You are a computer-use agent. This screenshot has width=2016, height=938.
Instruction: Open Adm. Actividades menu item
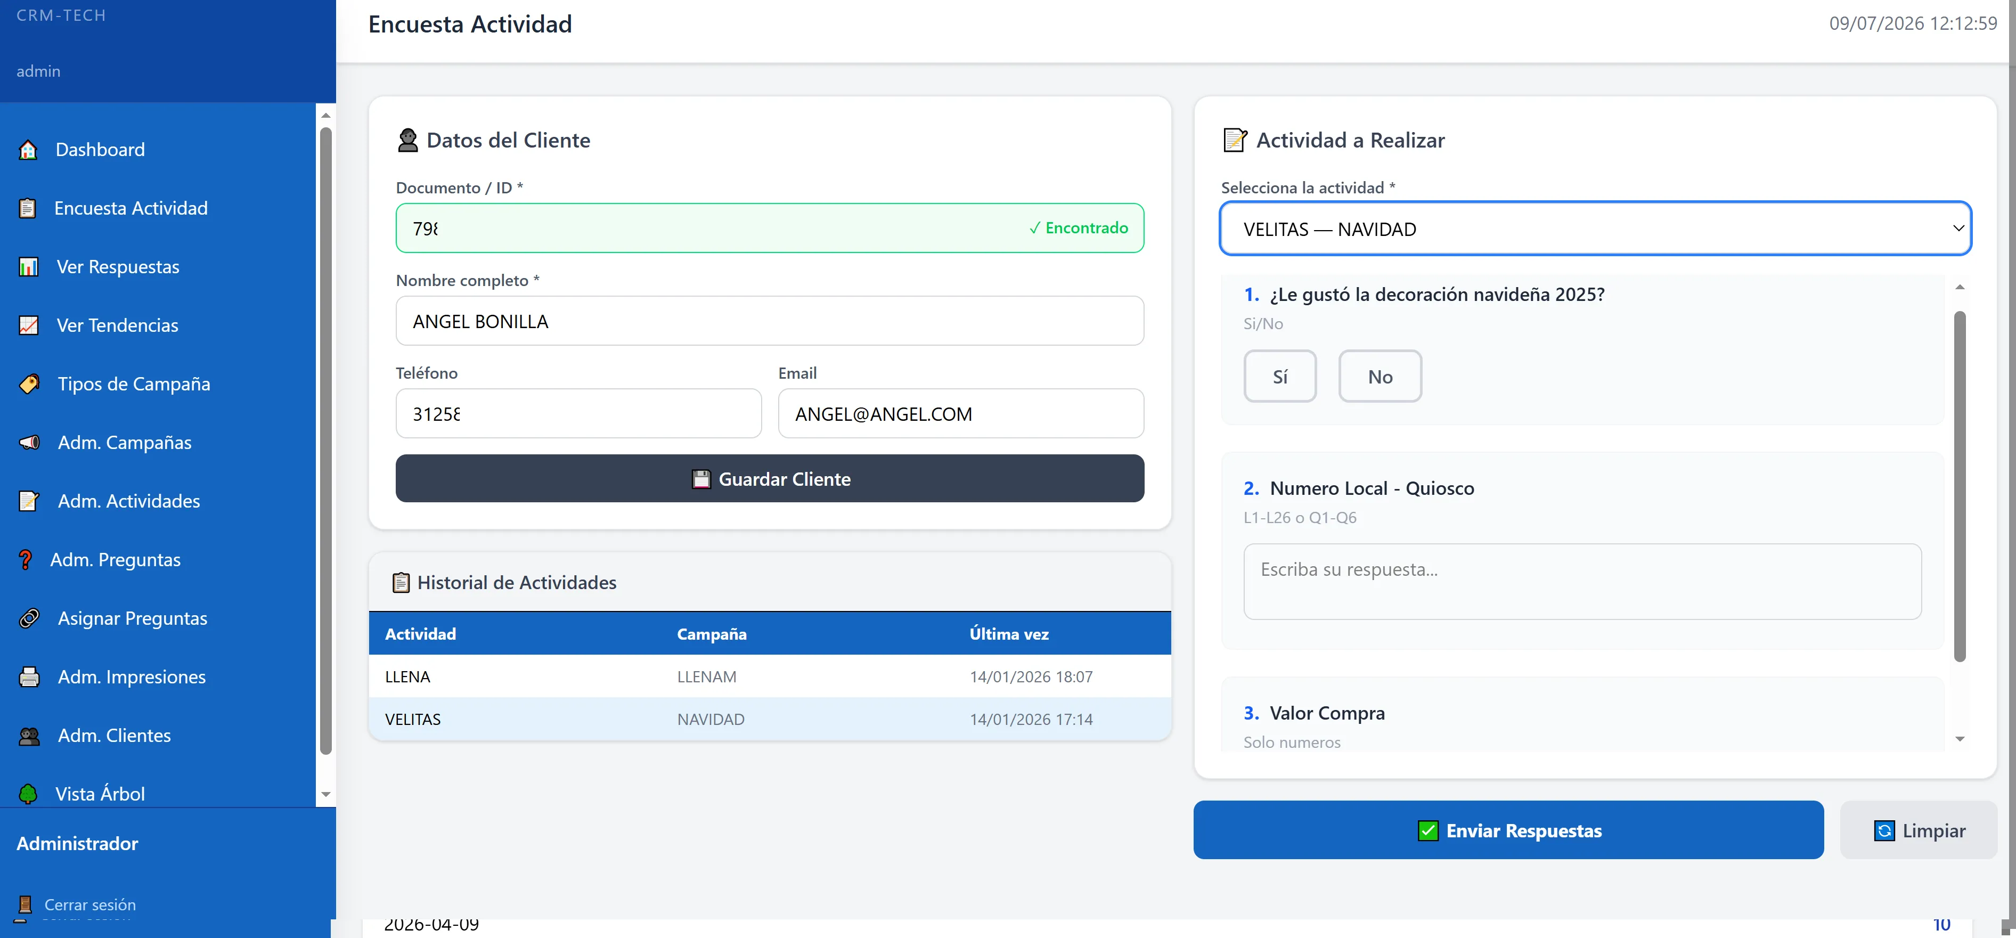tap(129, 501)
